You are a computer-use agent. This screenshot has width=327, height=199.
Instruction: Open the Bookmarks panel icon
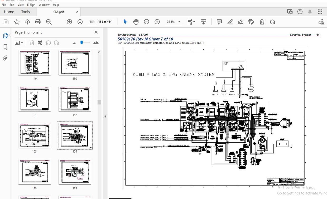[x=5, y=47]
